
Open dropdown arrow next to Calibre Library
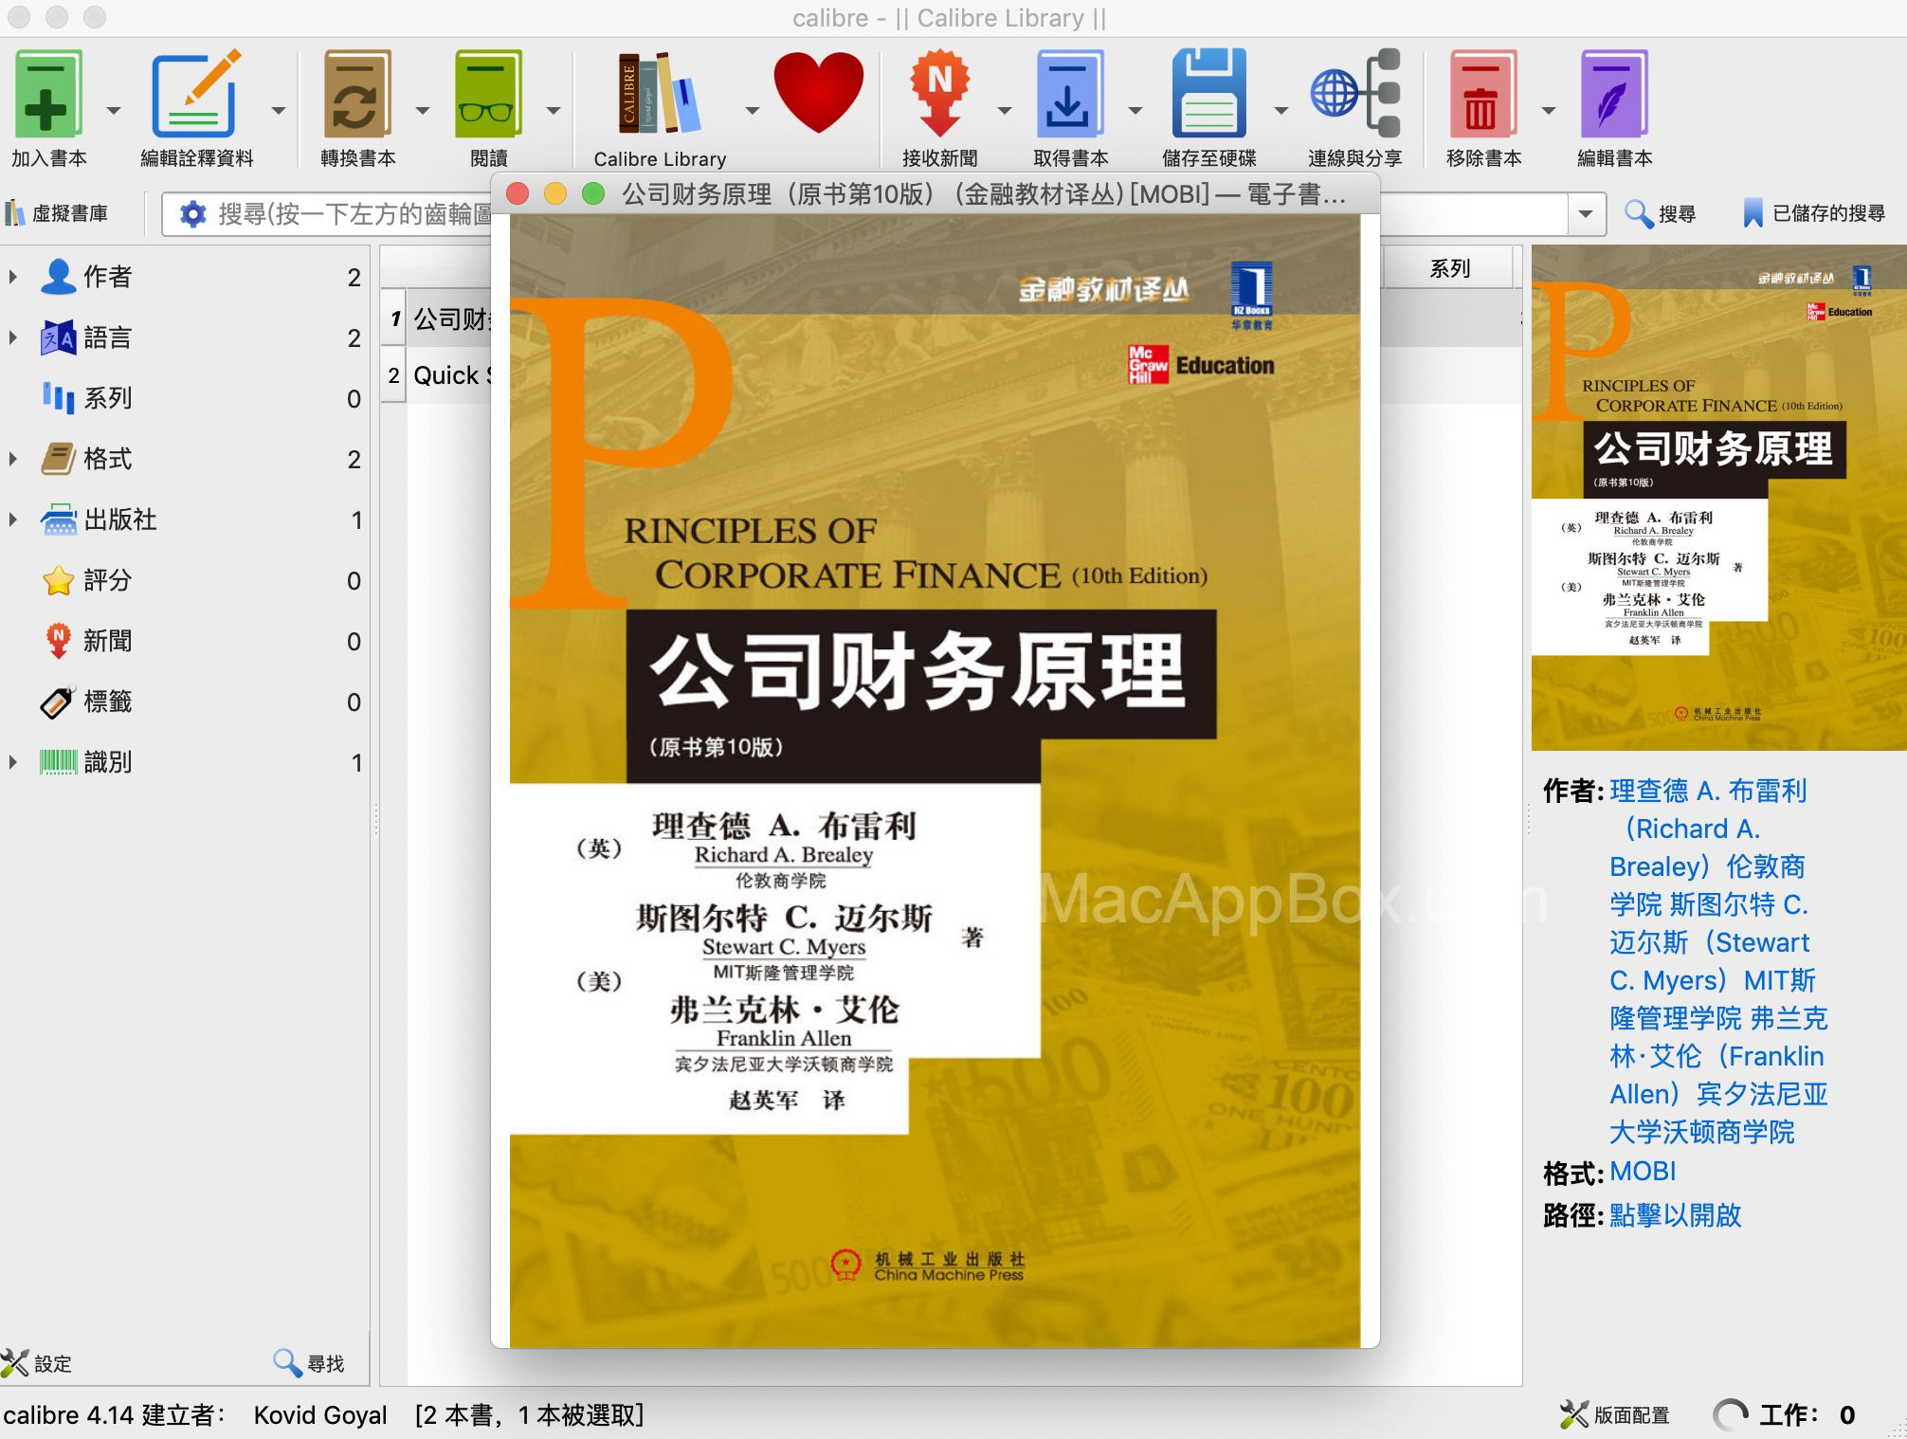[752, 110]
